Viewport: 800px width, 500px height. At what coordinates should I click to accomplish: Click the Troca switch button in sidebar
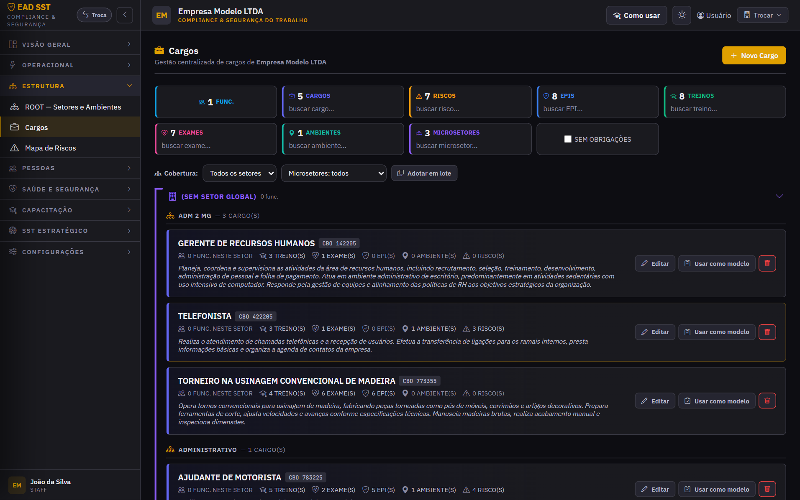click(94, 15)
